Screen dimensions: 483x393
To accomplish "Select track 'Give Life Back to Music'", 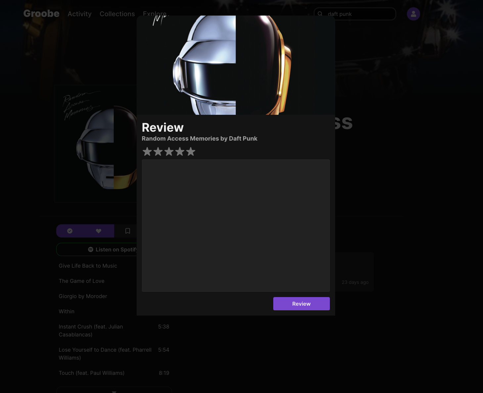I will [88, 266].
